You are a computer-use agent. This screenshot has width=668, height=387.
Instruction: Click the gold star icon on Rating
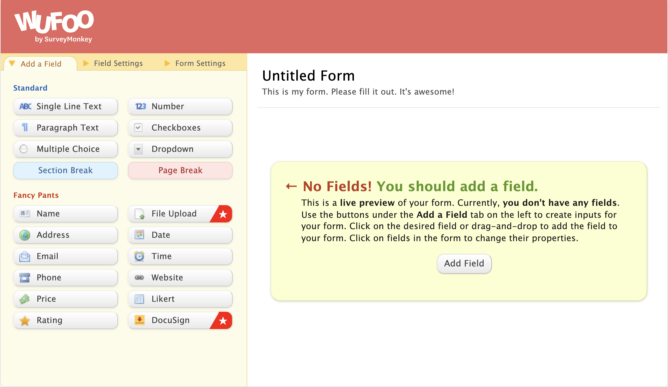[25, 320]
